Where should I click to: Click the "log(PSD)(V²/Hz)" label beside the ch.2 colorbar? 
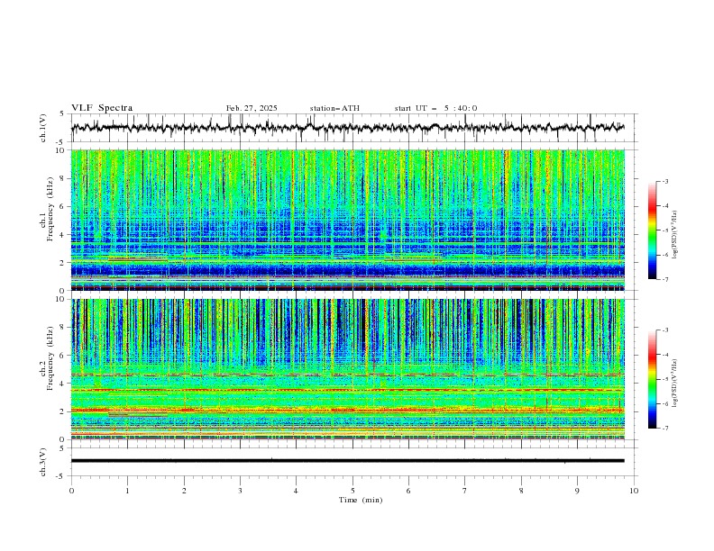[x=675, y=384]
